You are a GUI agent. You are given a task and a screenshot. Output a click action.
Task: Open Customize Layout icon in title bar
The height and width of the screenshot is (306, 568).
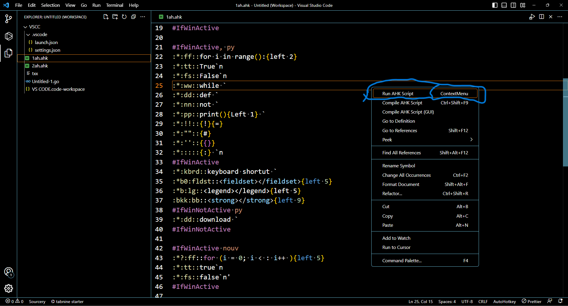coord(523,5)
